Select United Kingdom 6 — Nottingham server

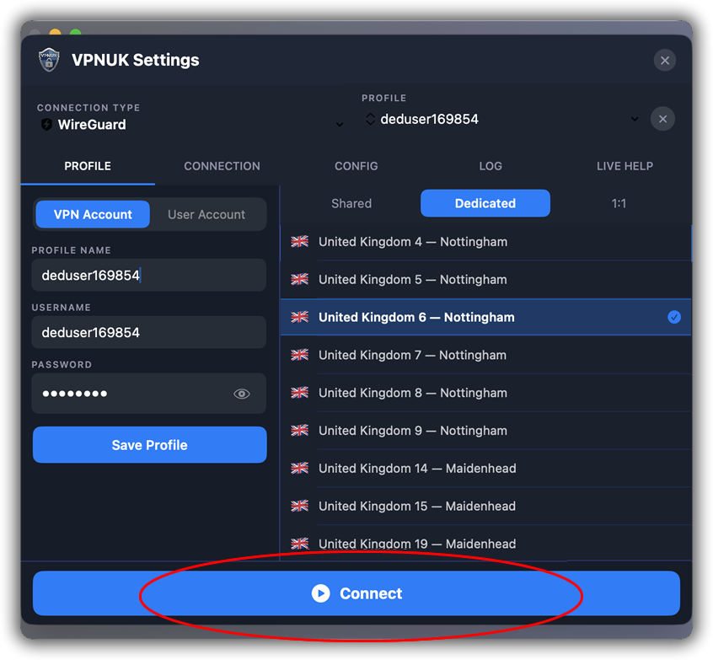click(x=485, y=318)
